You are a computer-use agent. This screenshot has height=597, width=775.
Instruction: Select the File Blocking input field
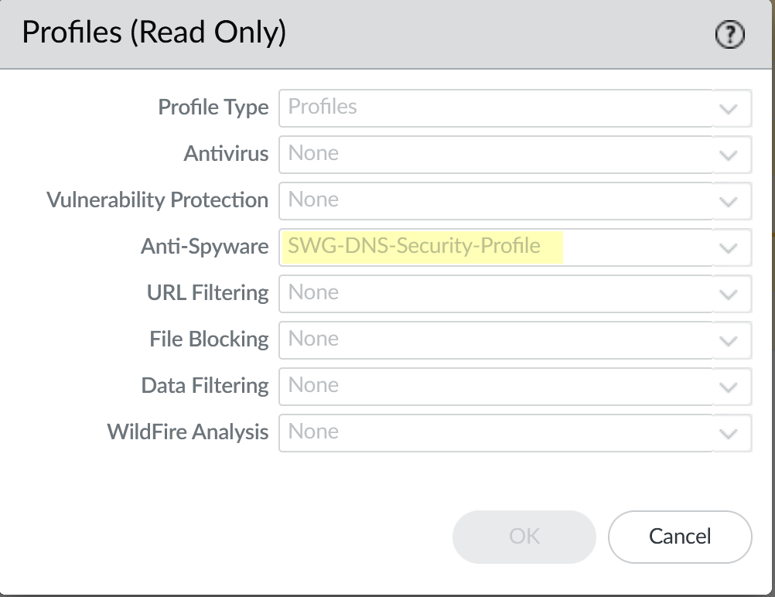(x=495, y=339)
